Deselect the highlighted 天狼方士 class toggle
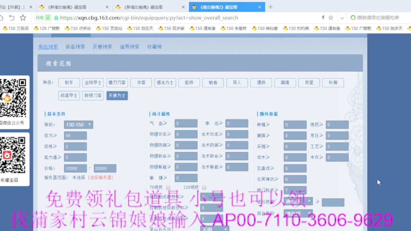411x231 pixels. click(x=117, y=95)
